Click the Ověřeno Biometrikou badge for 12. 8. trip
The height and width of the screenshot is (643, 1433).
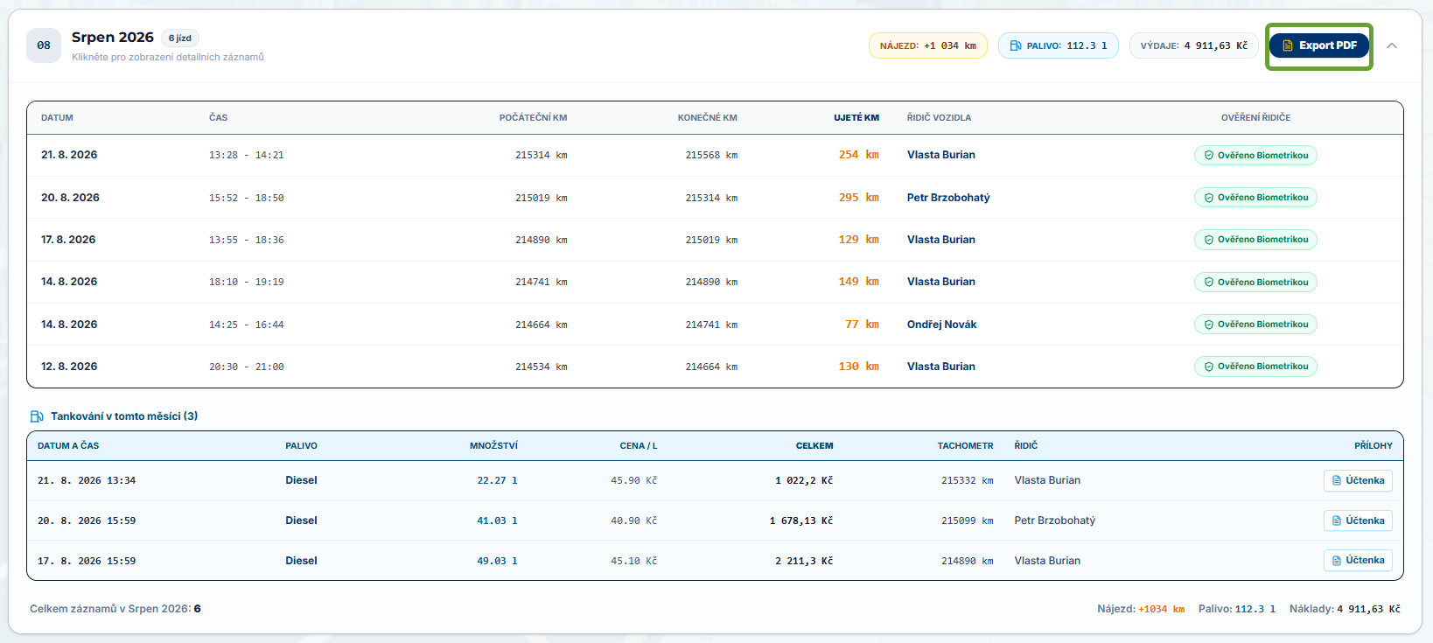coord(1255,367)
